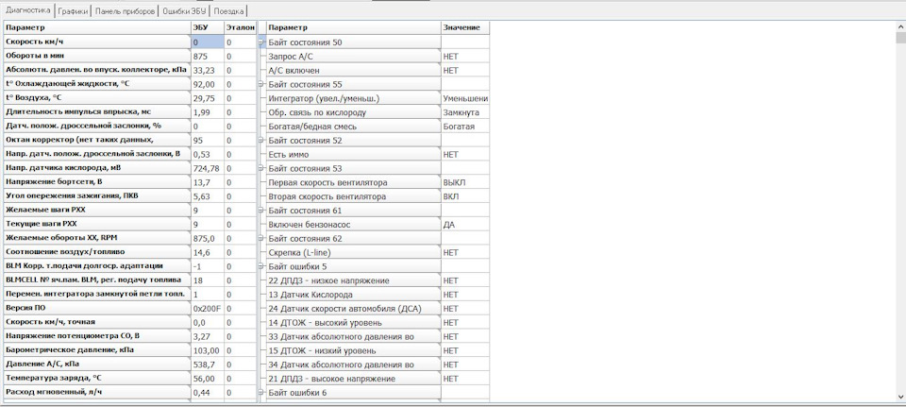Viewport: 906px width, 407px height.
Task: Select the Соотношение воздух/топливо parameter
Action: 97,252
